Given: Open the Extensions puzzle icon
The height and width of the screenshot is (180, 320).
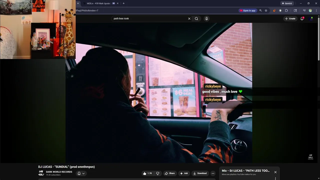Looking at the screenshot, I should coord(286,10).
